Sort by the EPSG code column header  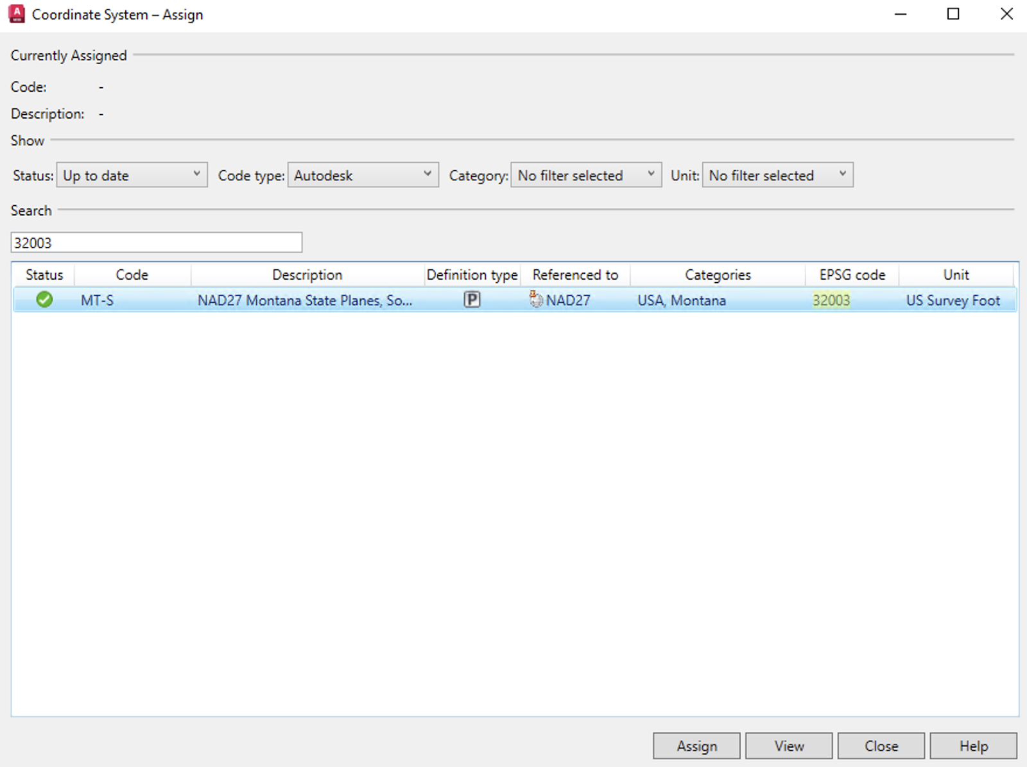point(852,274)
